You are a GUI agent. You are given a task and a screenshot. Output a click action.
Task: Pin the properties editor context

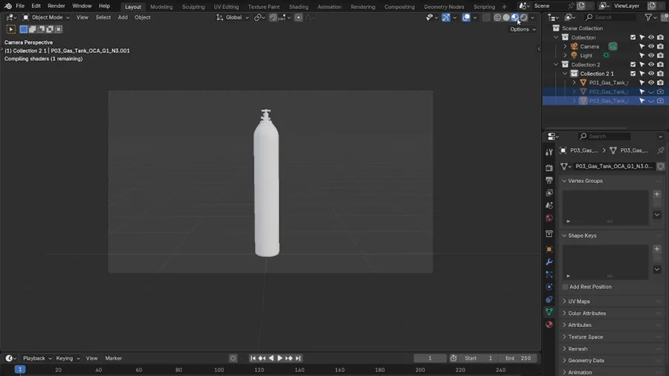tap(661, 151)
